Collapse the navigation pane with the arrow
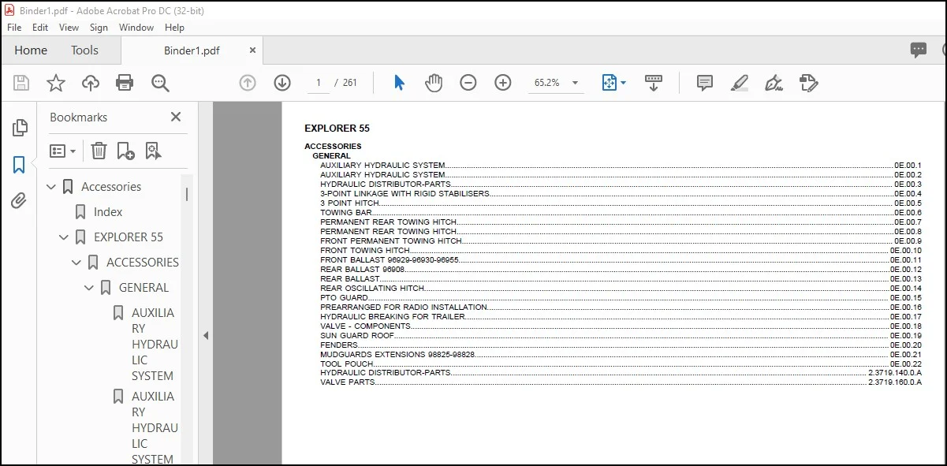This screenshot has height=466, width=947. click(x=205, y=335)
